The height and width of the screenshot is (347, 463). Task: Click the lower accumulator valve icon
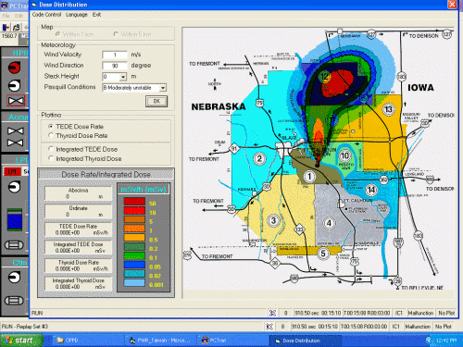(x=16, y=143)
